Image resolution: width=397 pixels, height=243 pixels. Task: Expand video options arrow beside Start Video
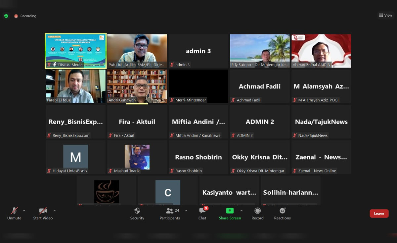(x=55, y=211)
